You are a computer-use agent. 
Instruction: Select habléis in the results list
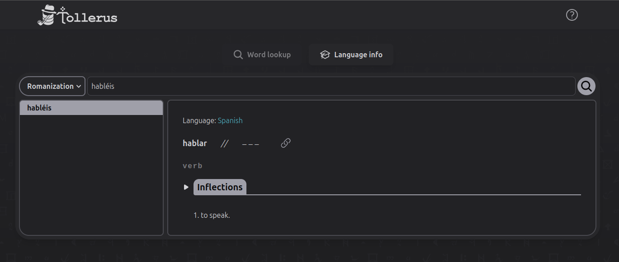click(91, 107)
